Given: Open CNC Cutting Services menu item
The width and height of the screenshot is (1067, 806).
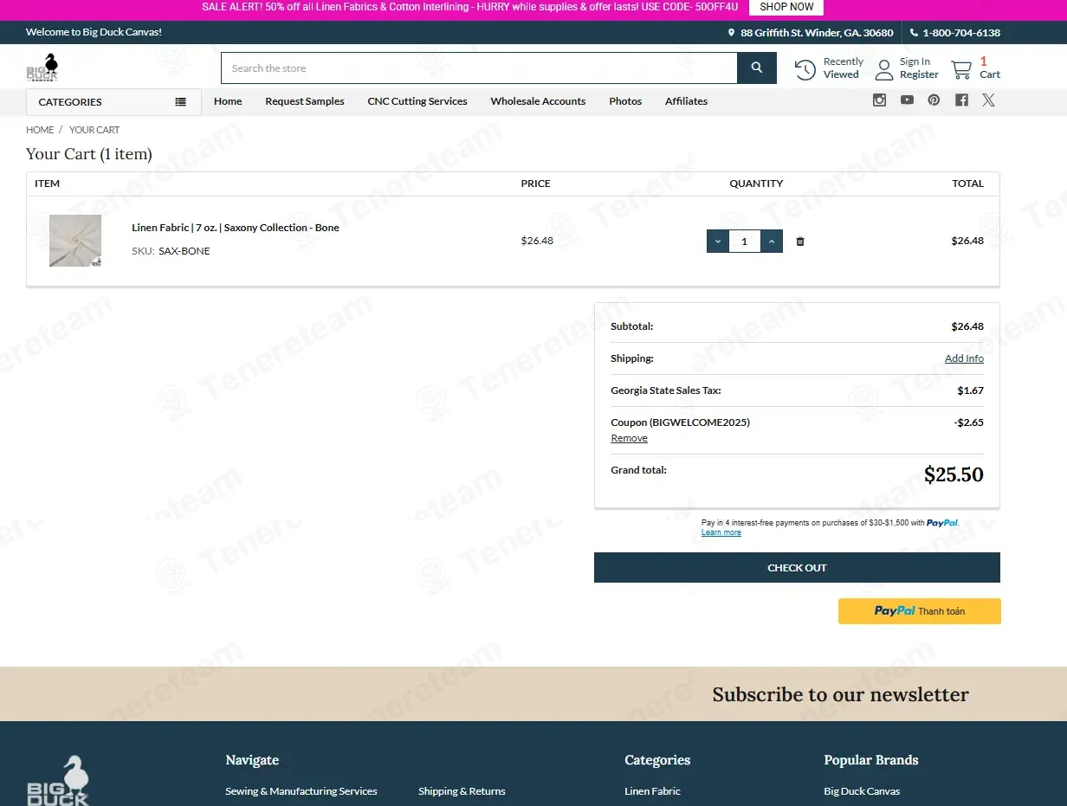Looking at the screenshot, I should tap(417, 101).
